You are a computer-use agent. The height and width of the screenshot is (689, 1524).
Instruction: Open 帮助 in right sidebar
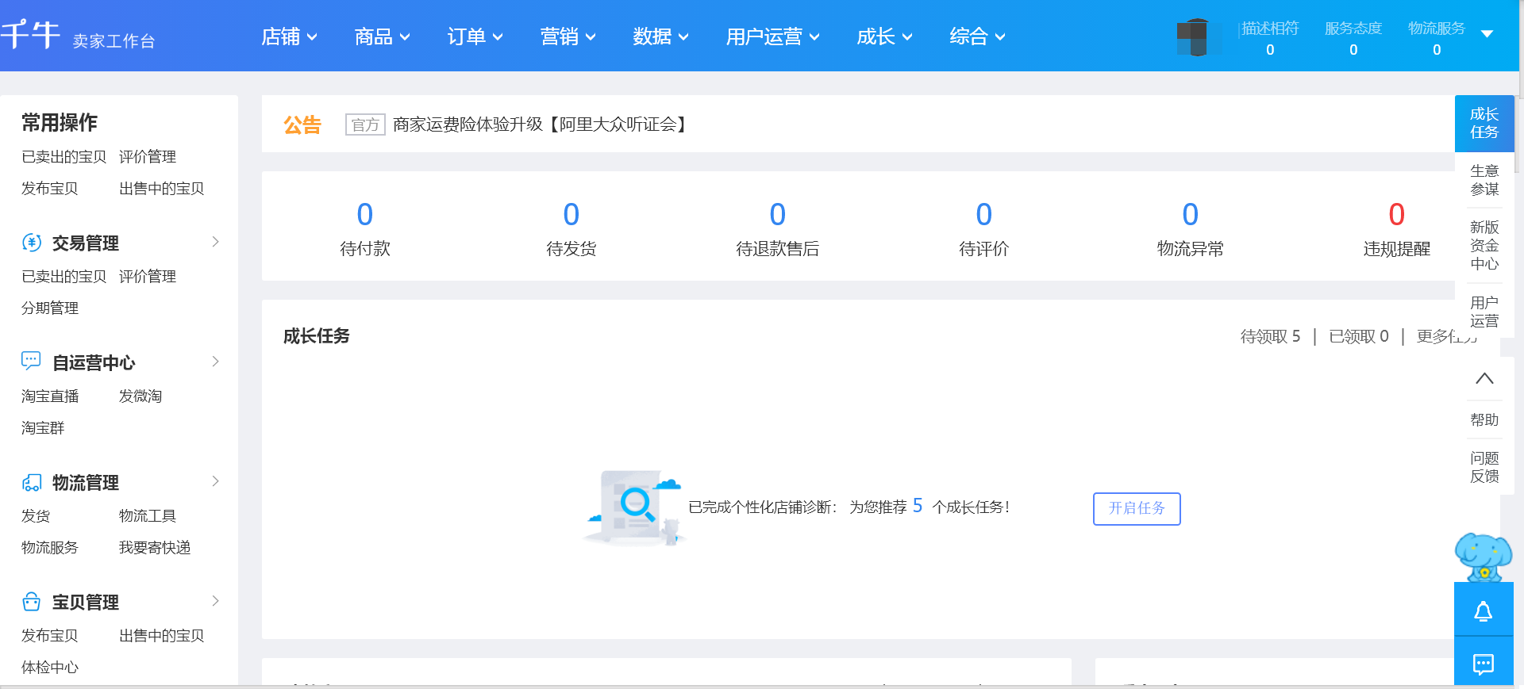pyautogui.click(x=1484, y=419)
